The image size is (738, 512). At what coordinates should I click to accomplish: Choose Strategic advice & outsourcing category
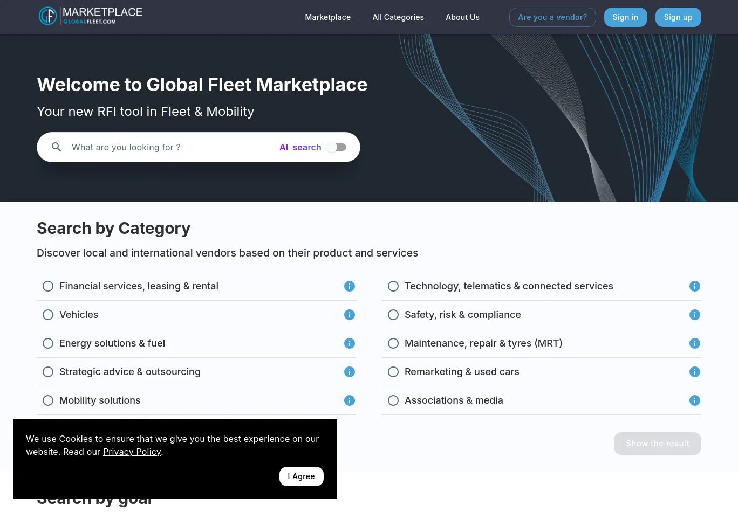click(48, 372)
